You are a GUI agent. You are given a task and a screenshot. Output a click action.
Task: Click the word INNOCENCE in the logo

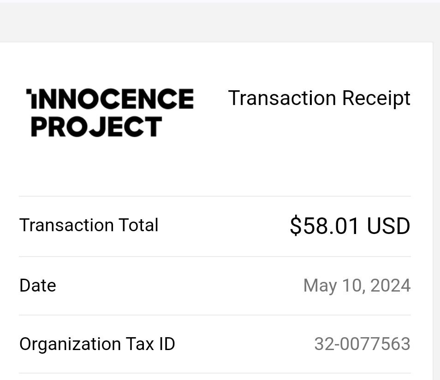[110, 99]
